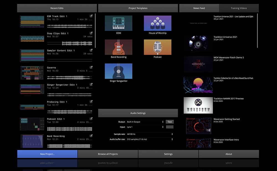Open the Sample rate dropdown

pos(150,134)
